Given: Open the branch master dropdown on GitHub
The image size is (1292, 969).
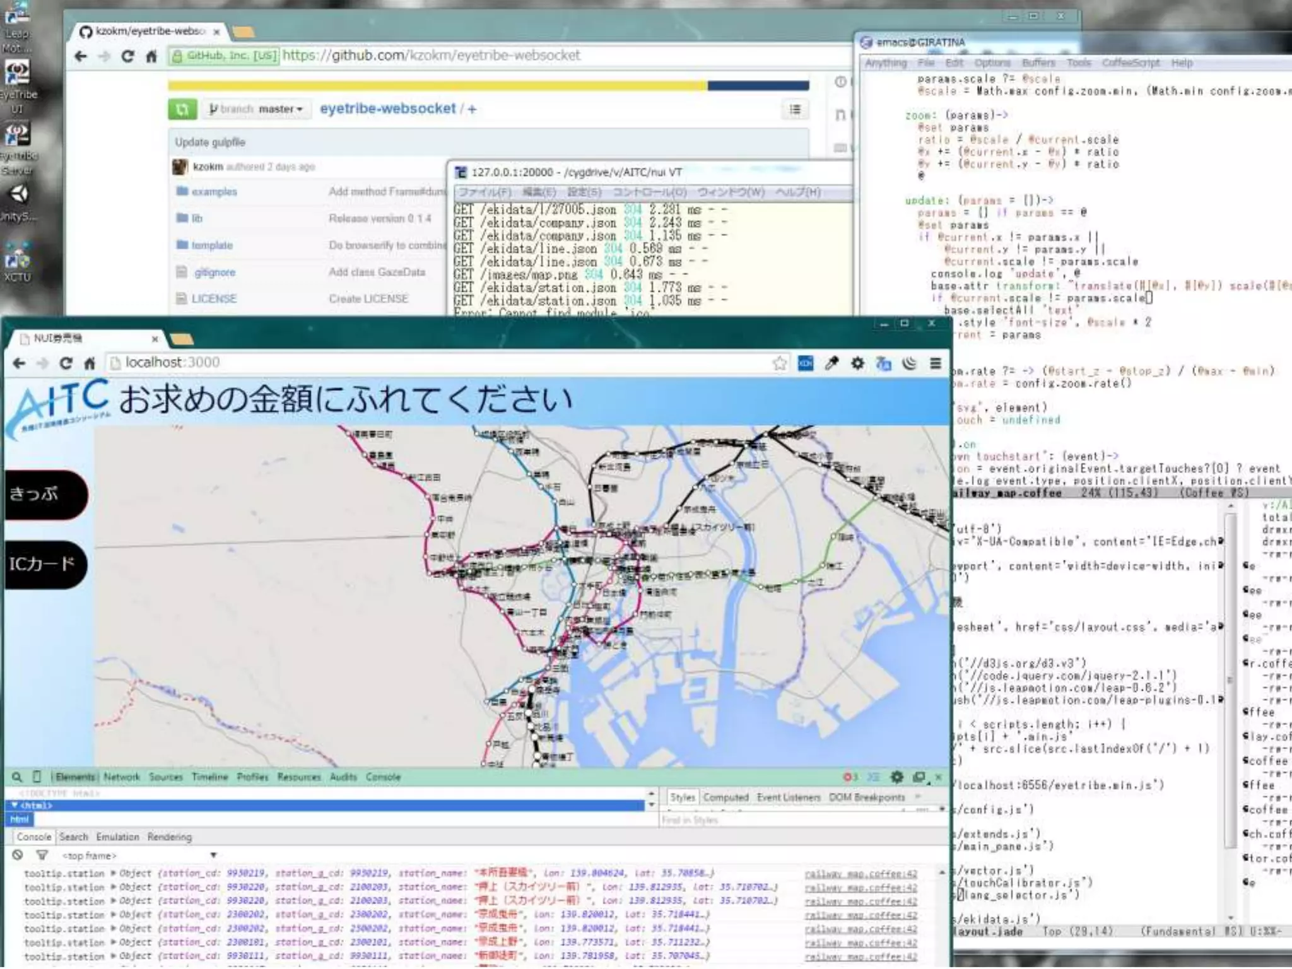Looking at the screenshot, I should 256,109.
